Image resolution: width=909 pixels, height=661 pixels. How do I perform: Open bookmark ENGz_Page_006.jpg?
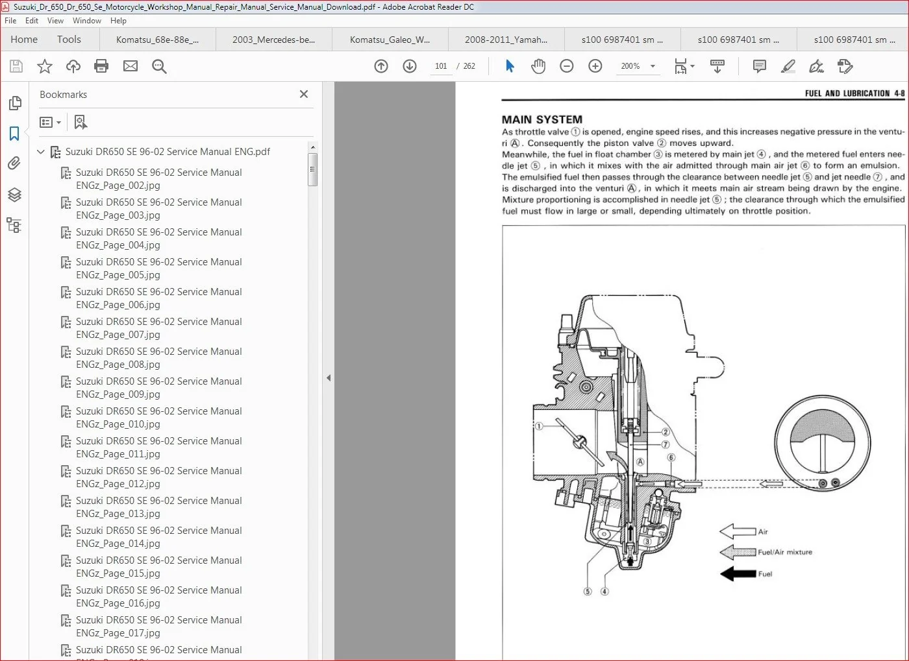coord(158,298)
